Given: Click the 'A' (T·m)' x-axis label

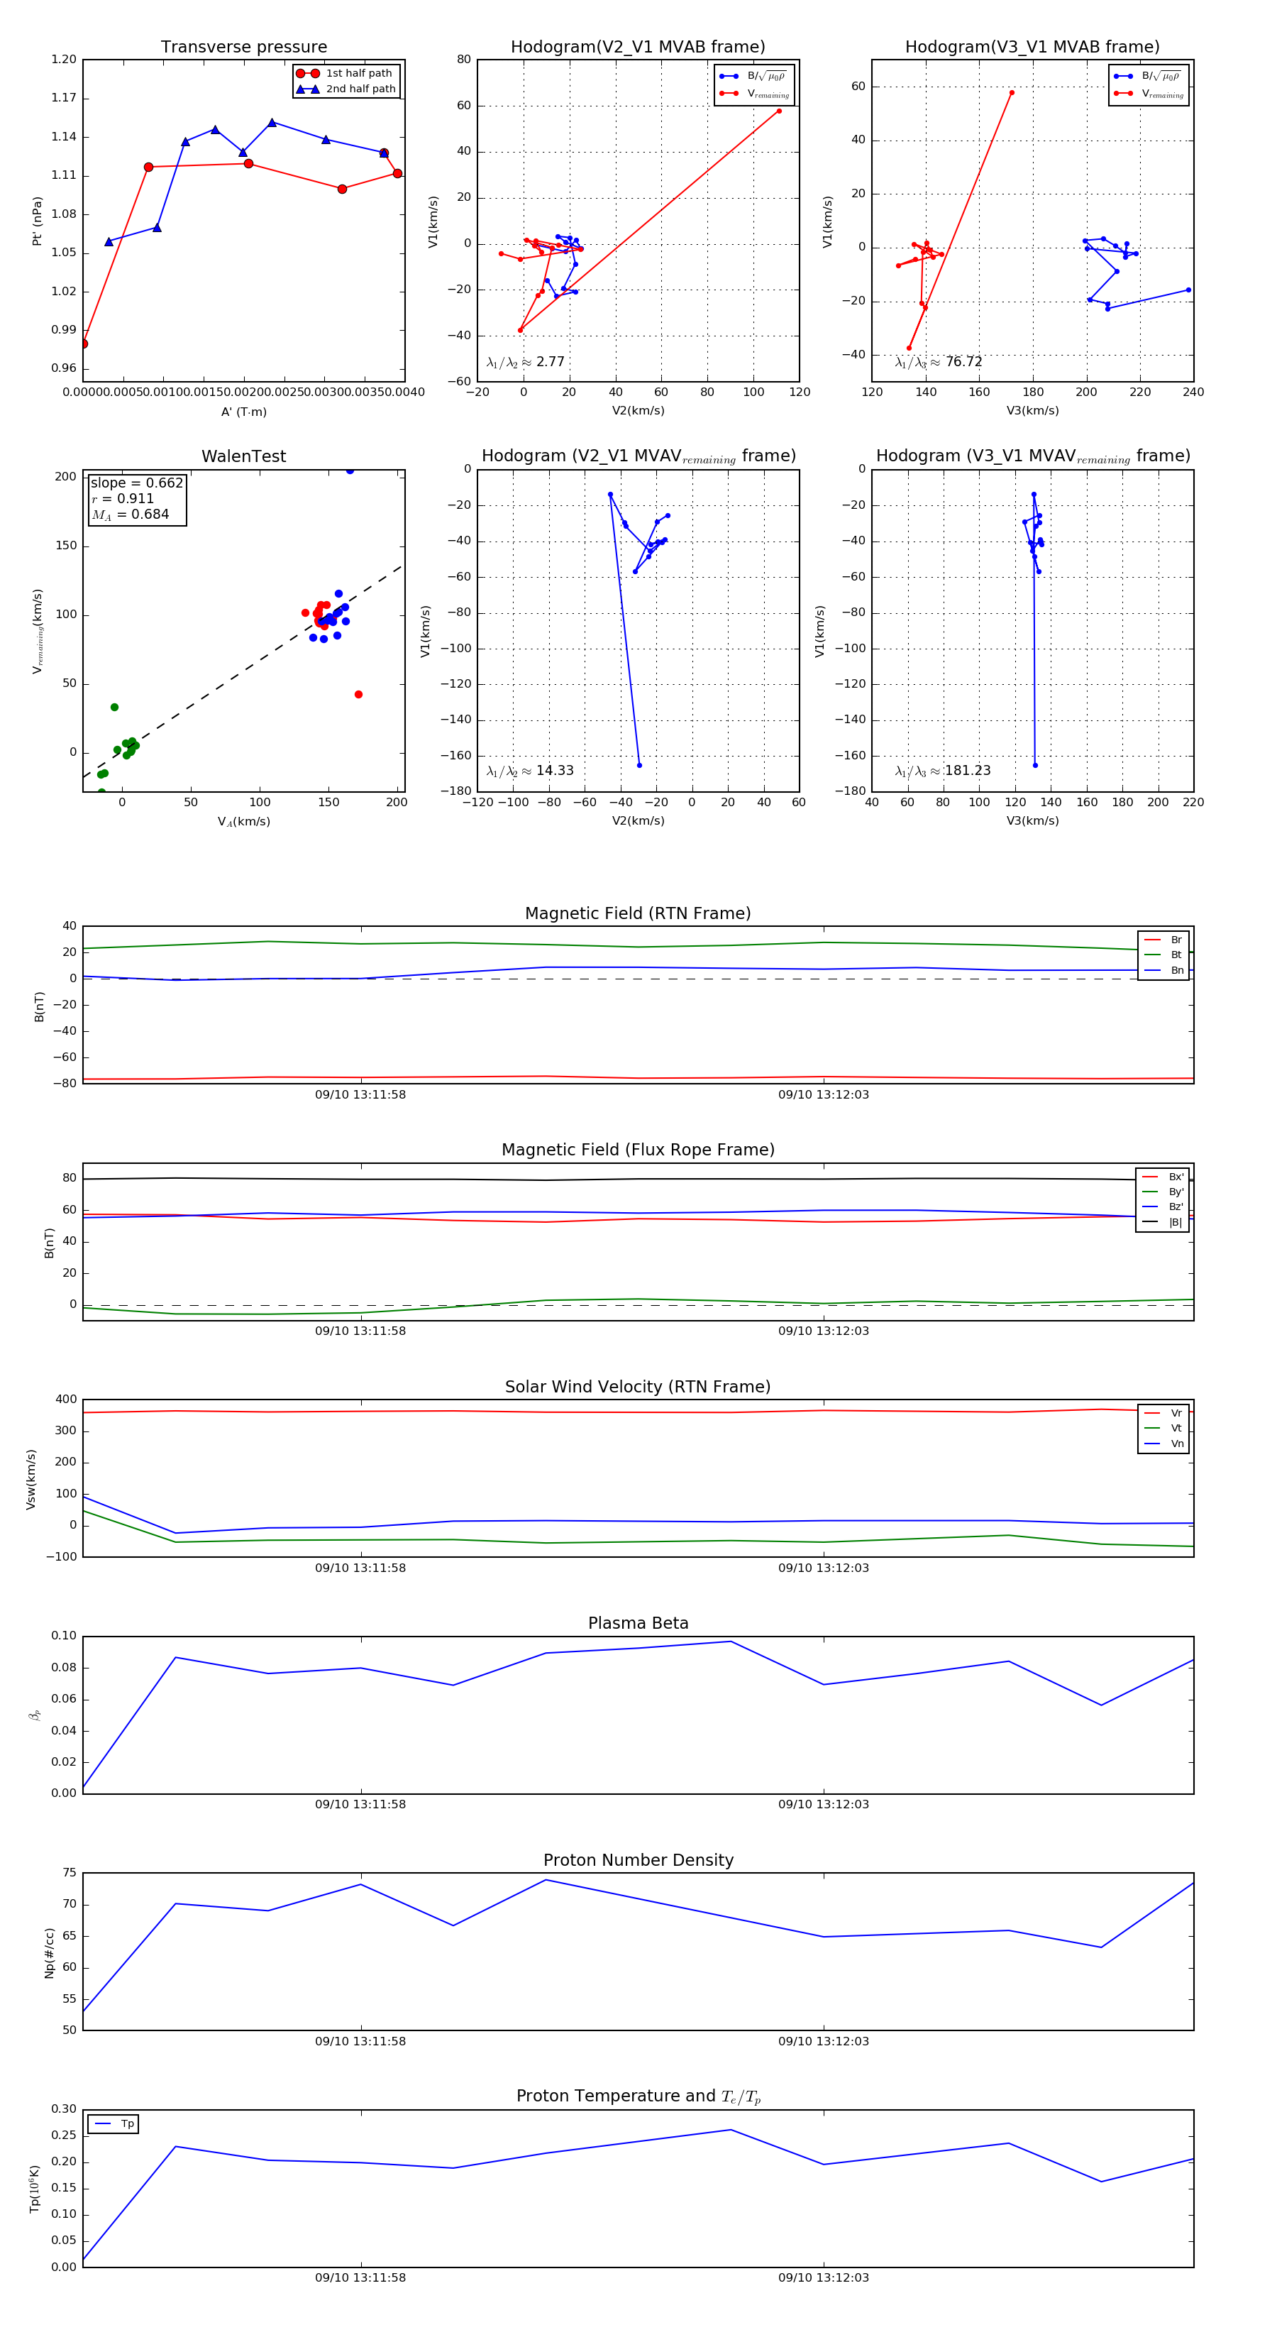Looking at the screenshot, I should click(x=243, y=412).
